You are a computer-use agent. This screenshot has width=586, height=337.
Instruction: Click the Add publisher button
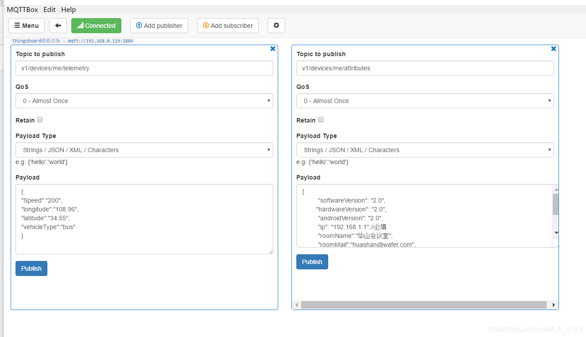[159, 26]
